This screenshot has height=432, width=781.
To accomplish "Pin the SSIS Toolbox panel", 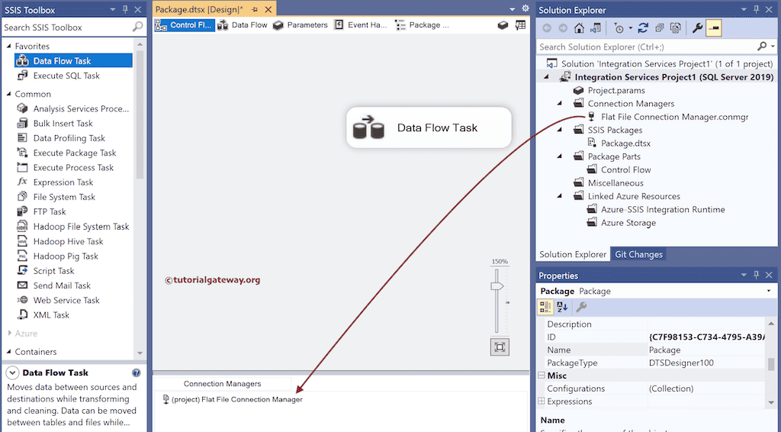I will click(x=125, y=9).
